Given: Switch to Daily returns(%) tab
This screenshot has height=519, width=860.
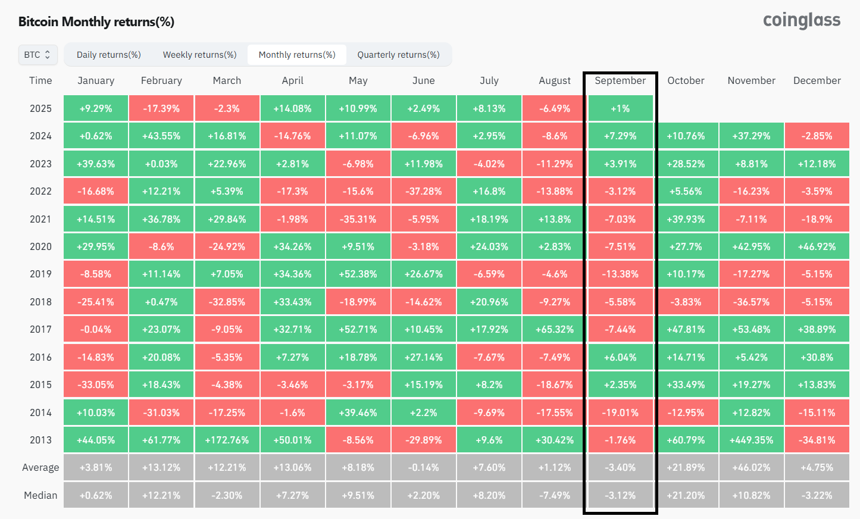Looking at the screenshot, I should pyautogui.click(x=108, y=55).
